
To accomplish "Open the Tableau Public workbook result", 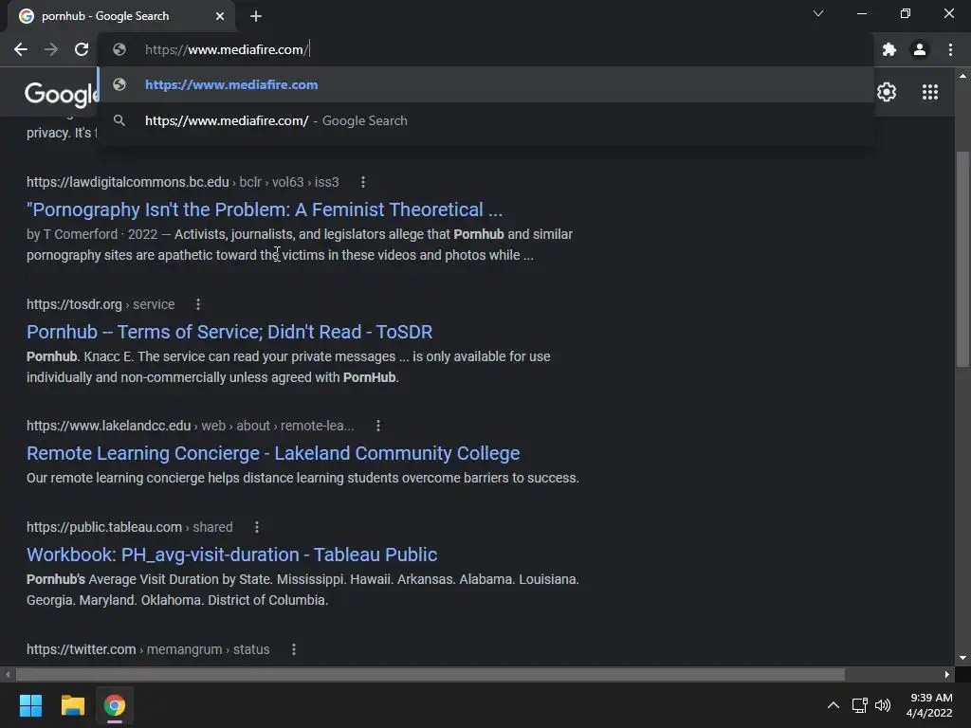I will (231, 555).
